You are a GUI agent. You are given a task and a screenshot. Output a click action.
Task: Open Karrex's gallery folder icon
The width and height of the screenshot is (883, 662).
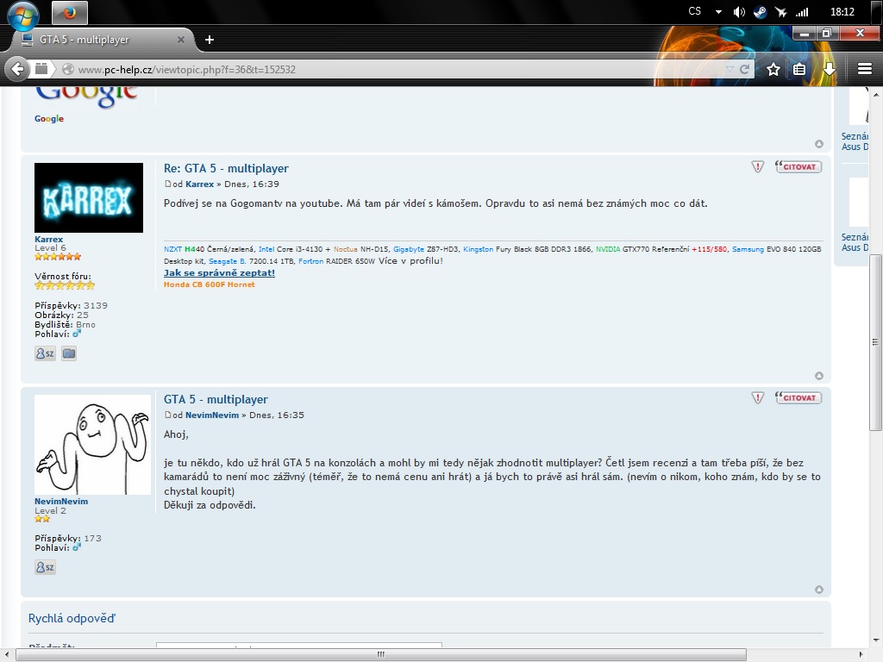(x=69, y=353)
